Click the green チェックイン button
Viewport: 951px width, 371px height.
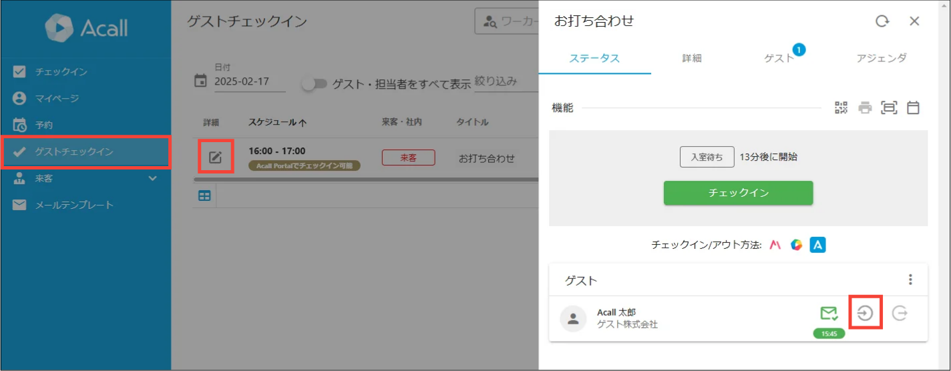[x=738, y=193]
